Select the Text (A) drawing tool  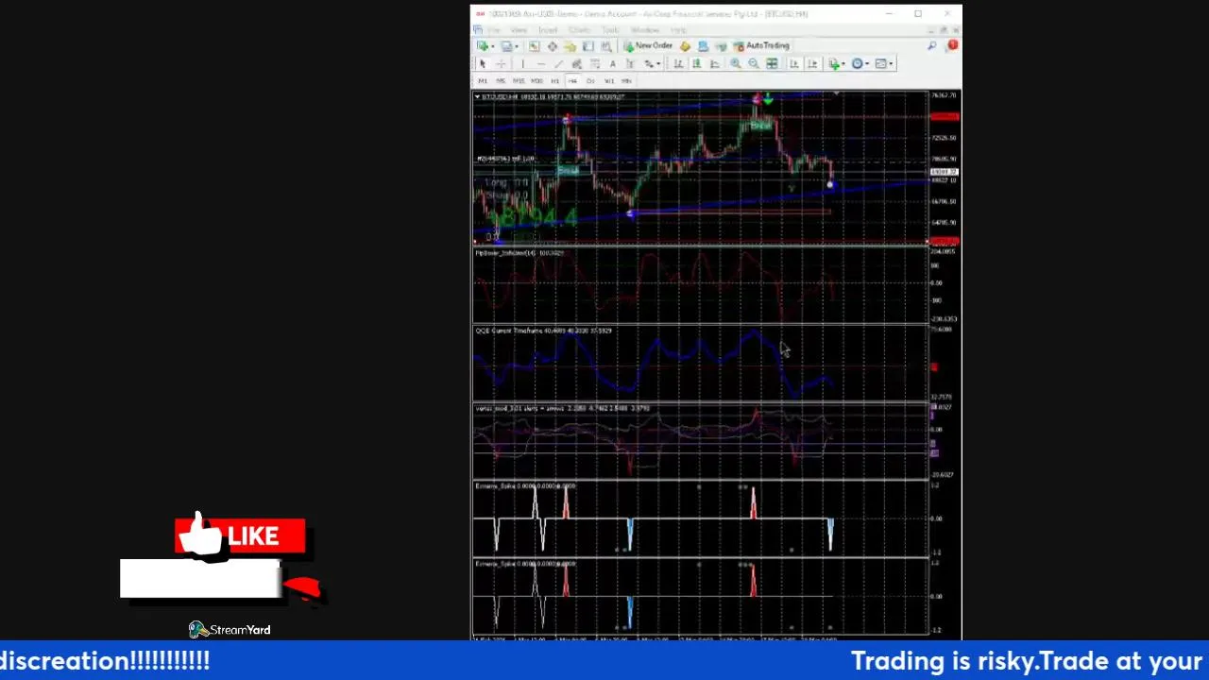(x=612, y=63)
